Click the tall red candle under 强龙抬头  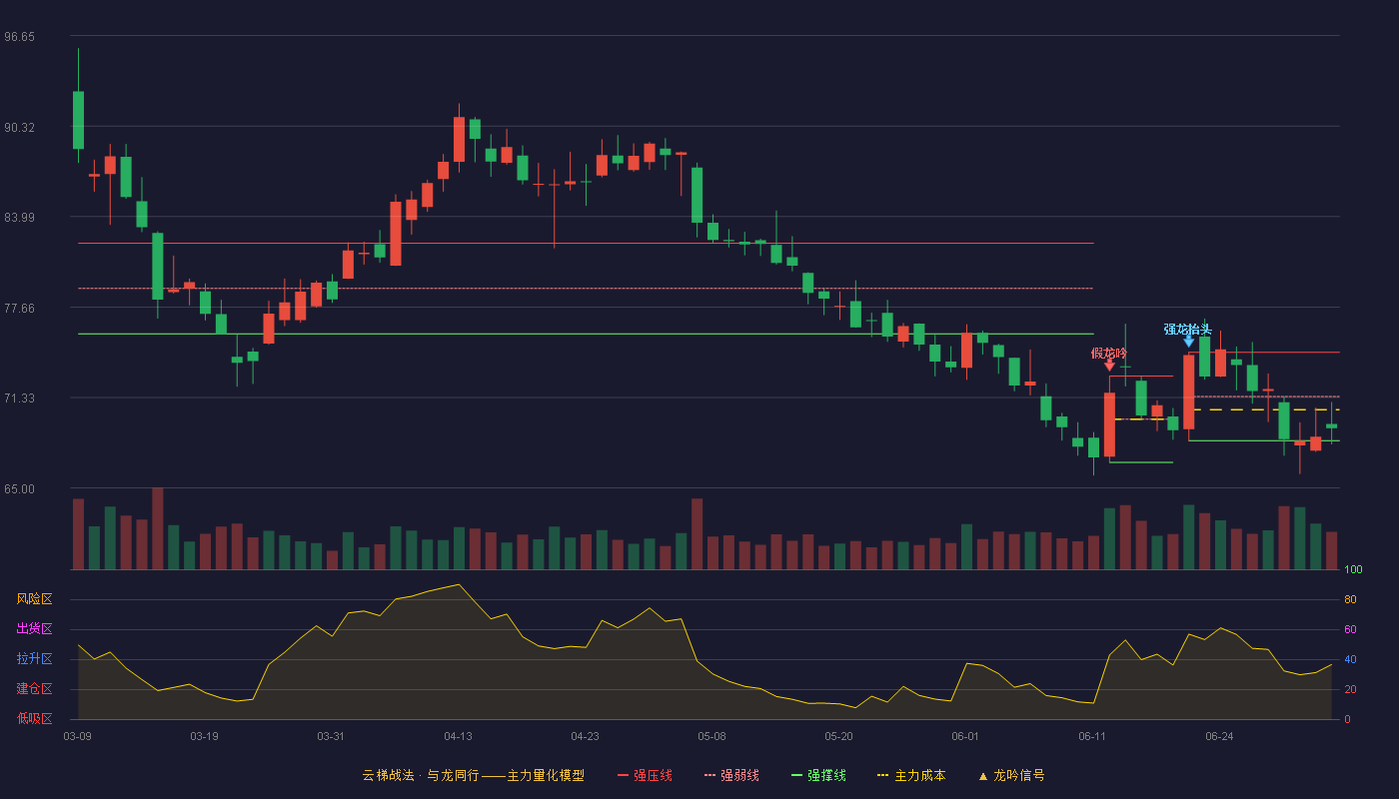(1188, 392)
